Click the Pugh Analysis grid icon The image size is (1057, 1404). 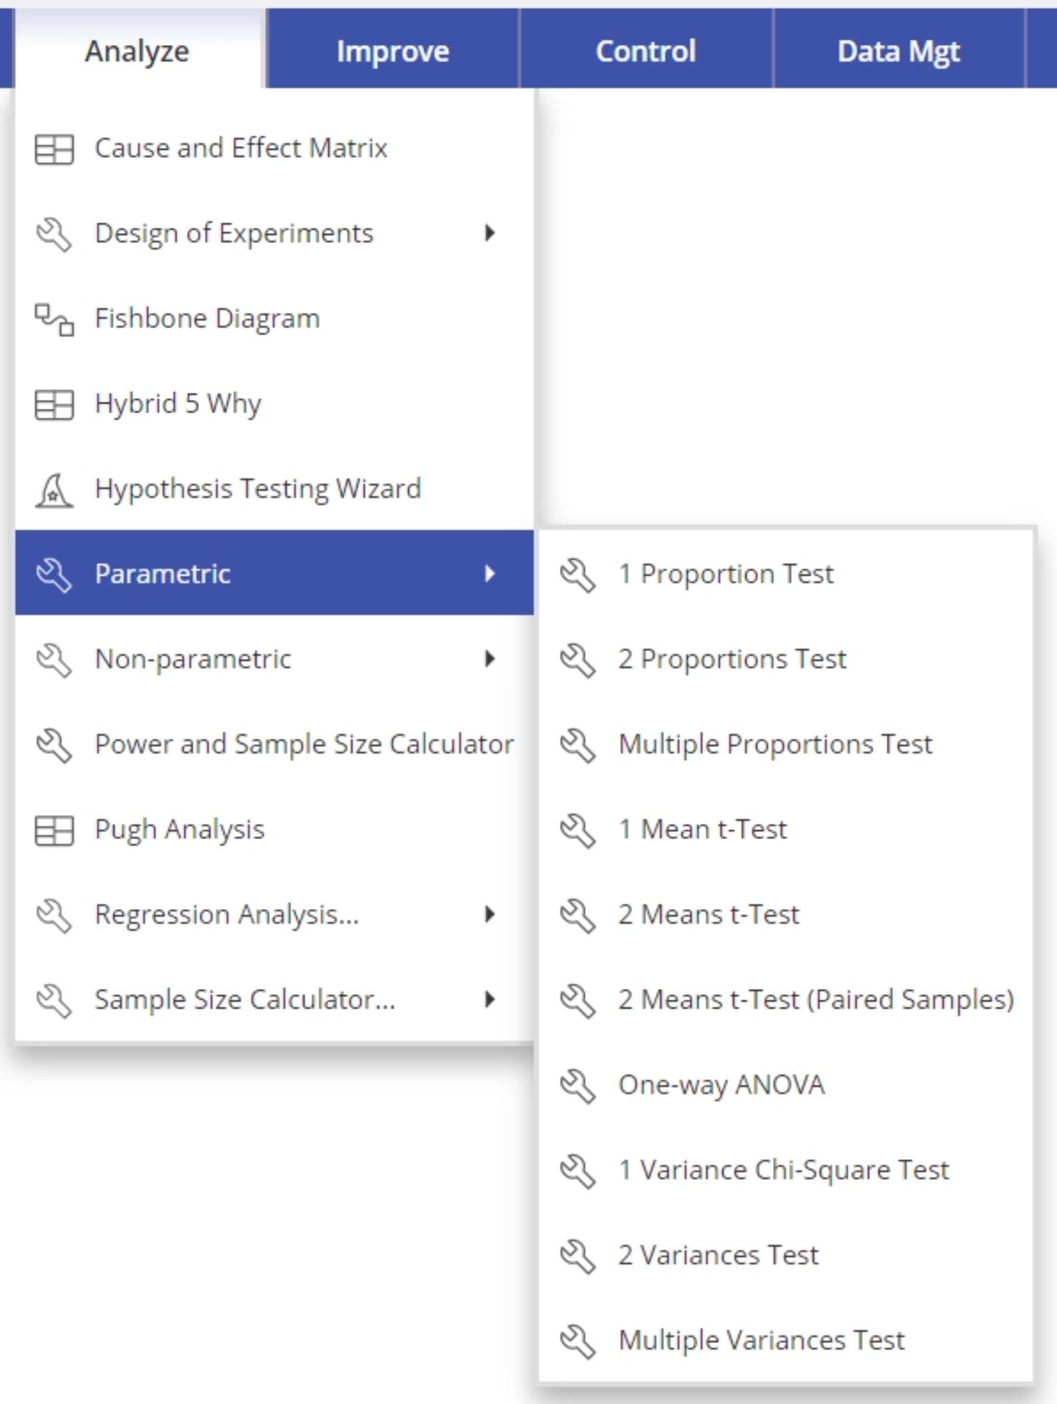coord(54,831)
